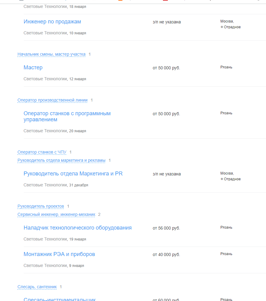
Task: Collapse the Начальник смены, мастер участка category
Action: click(x=51, y=54)
